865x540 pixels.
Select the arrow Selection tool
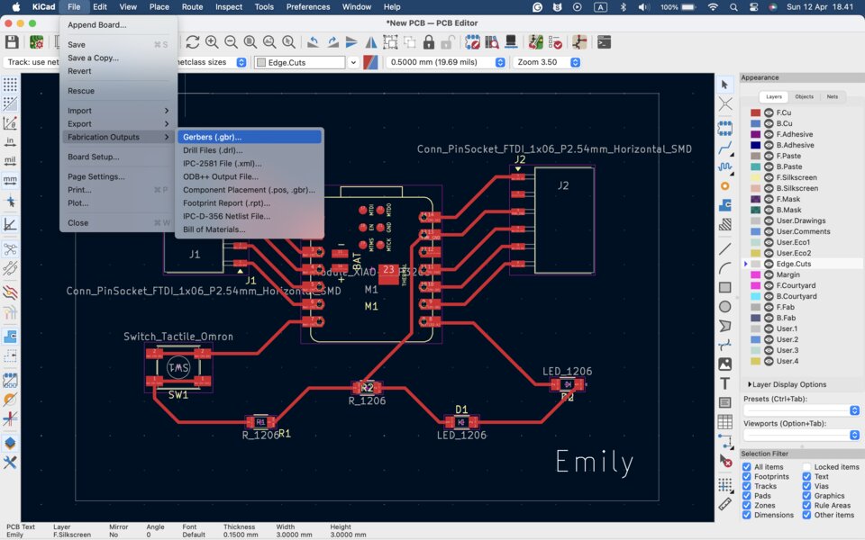tap(724, 85)
